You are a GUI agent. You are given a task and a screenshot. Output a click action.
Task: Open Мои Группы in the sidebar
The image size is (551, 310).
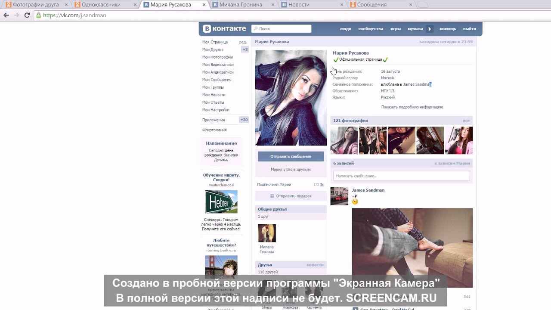213,87
